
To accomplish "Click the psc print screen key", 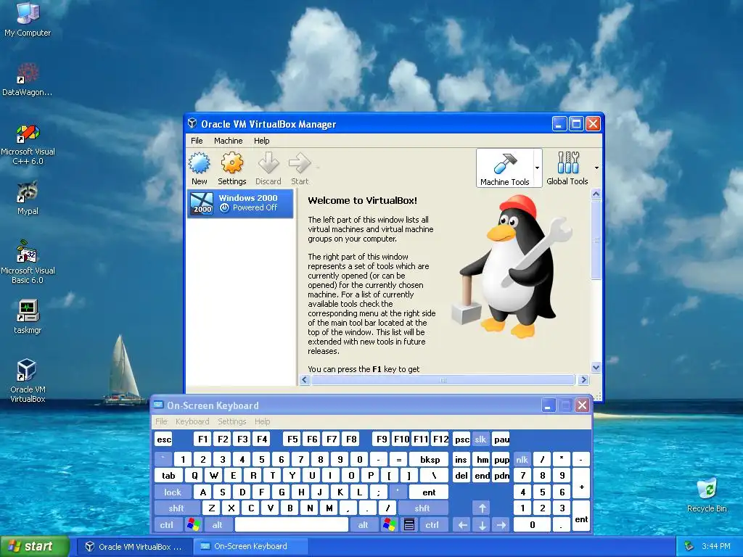I will coord(461,439).
